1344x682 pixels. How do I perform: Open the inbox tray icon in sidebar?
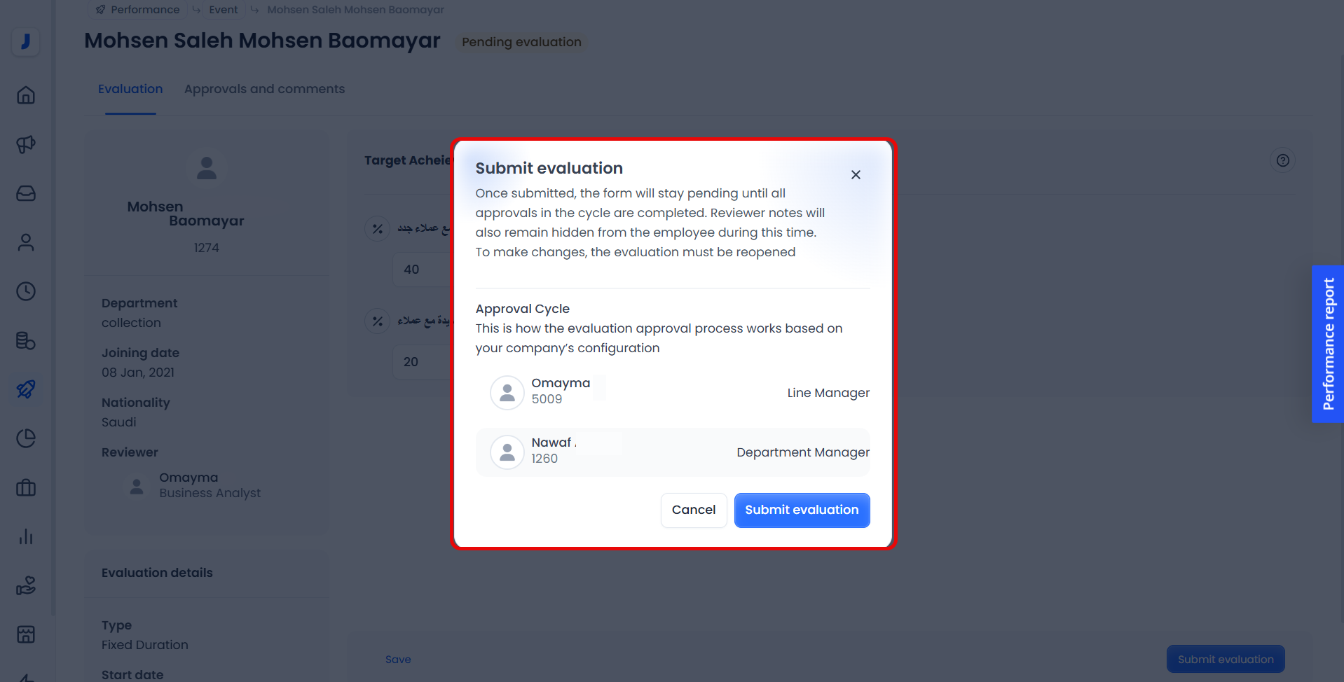point(26,194)
